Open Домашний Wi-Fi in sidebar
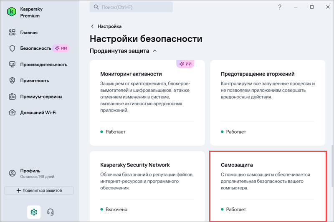Screen dimensions: 334x222 tap(38, 113)
